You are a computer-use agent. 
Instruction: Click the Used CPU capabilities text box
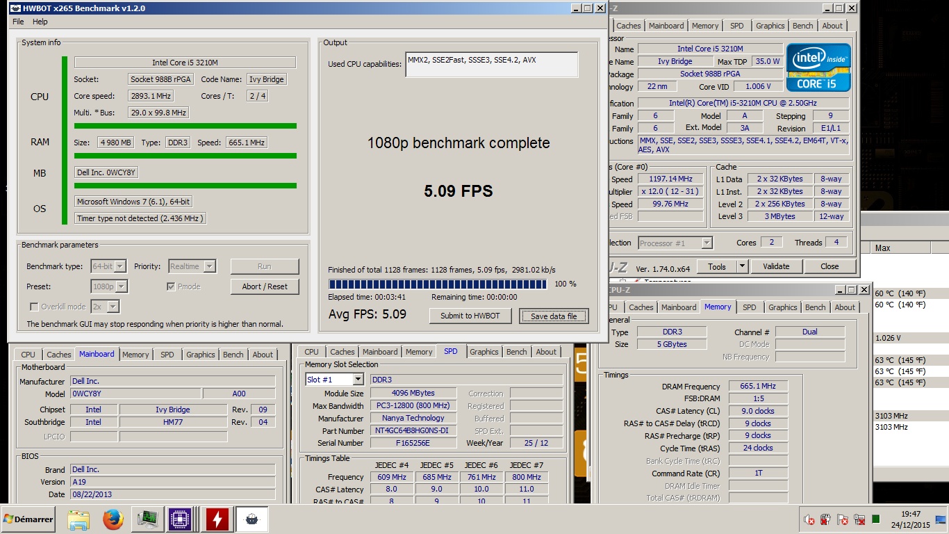point(492,65)
